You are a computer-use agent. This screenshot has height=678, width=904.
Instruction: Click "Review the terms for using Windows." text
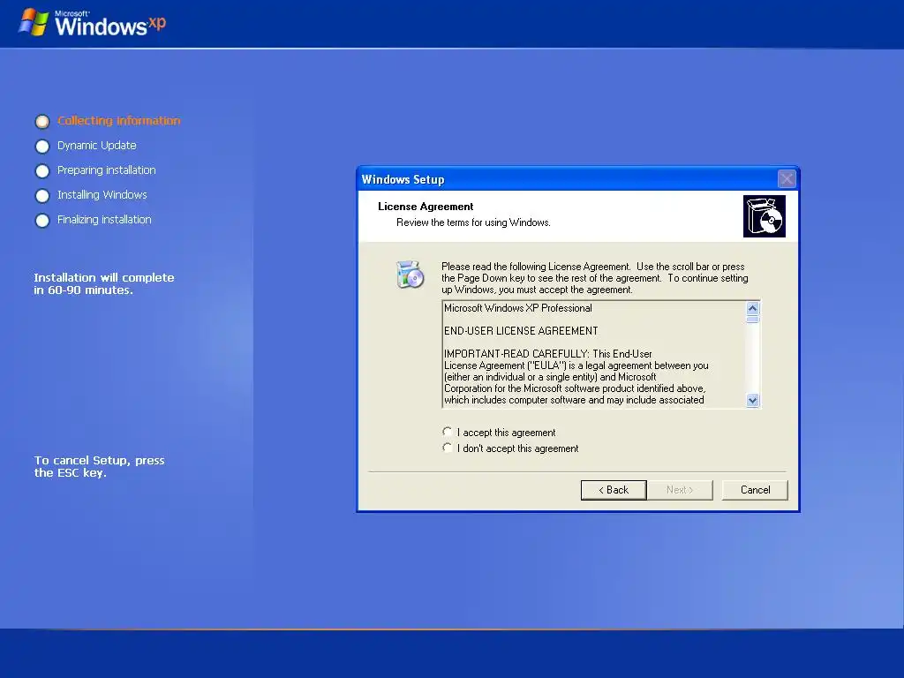click(x=473, y=222)
